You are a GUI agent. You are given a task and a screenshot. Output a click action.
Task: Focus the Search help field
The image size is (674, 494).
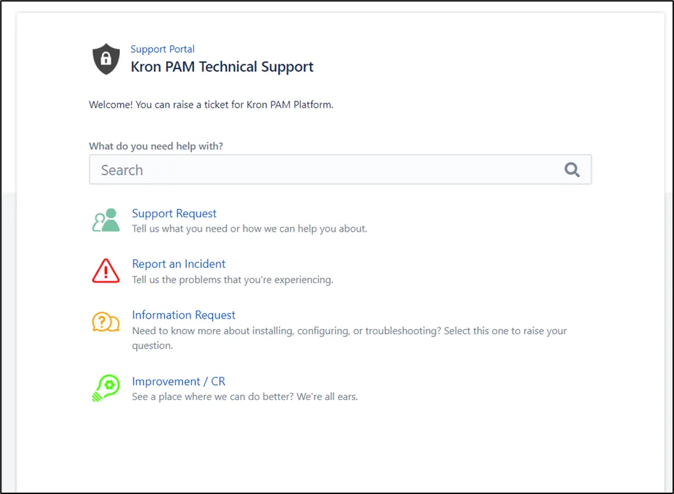click(340, 170)
